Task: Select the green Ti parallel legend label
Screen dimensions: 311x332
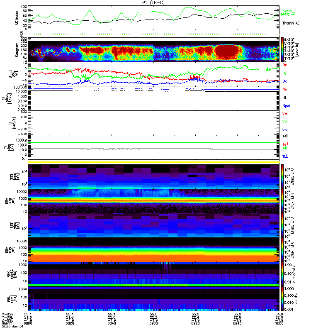Action: 284,148
